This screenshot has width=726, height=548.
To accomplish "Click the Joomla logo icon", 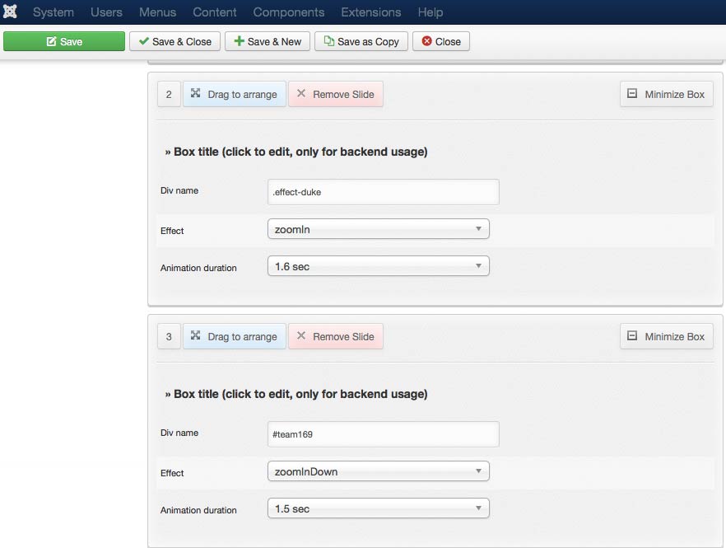I will pyautogui.click(x=11, y=12).
